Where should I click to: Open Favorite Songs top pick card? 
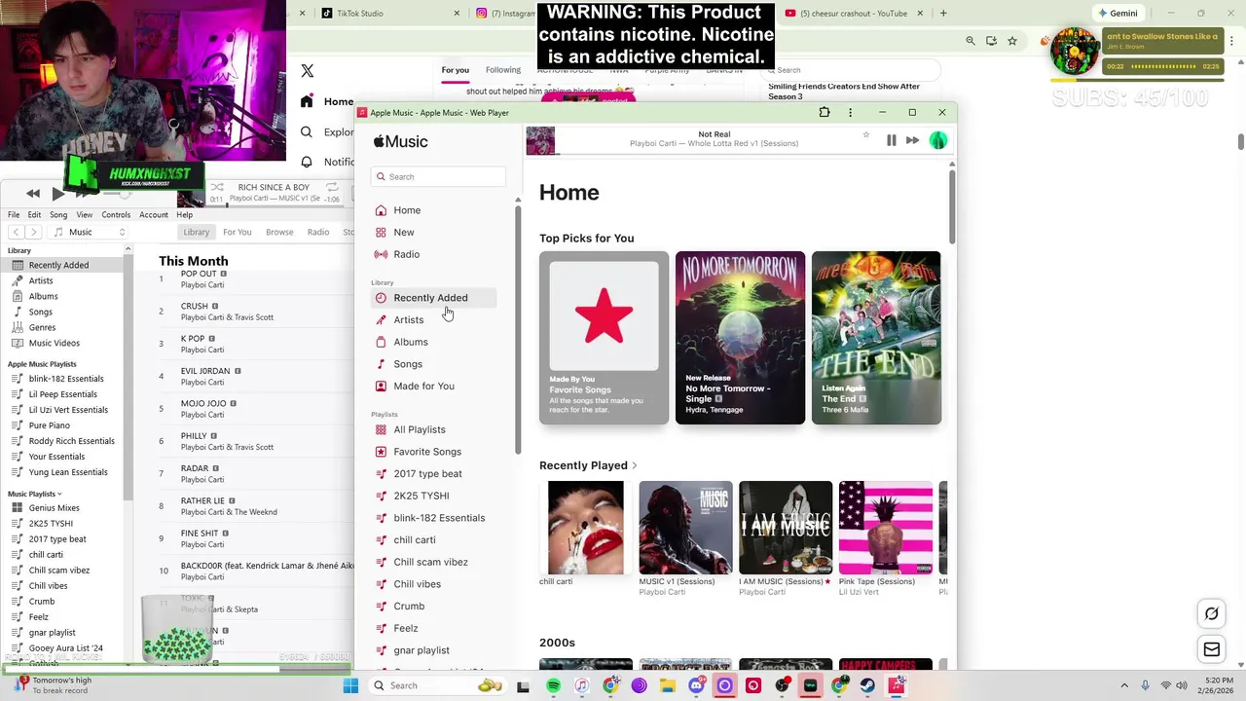click(x=604, y=338)
